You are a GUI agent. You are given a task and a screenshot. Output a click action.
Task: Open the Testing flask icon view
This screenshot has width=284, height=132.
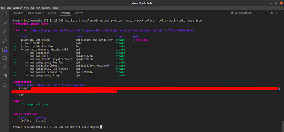coord(5,67)
